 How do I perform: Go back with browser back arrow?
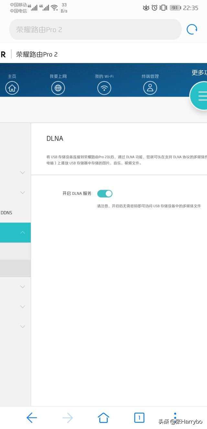pos(32,418)
